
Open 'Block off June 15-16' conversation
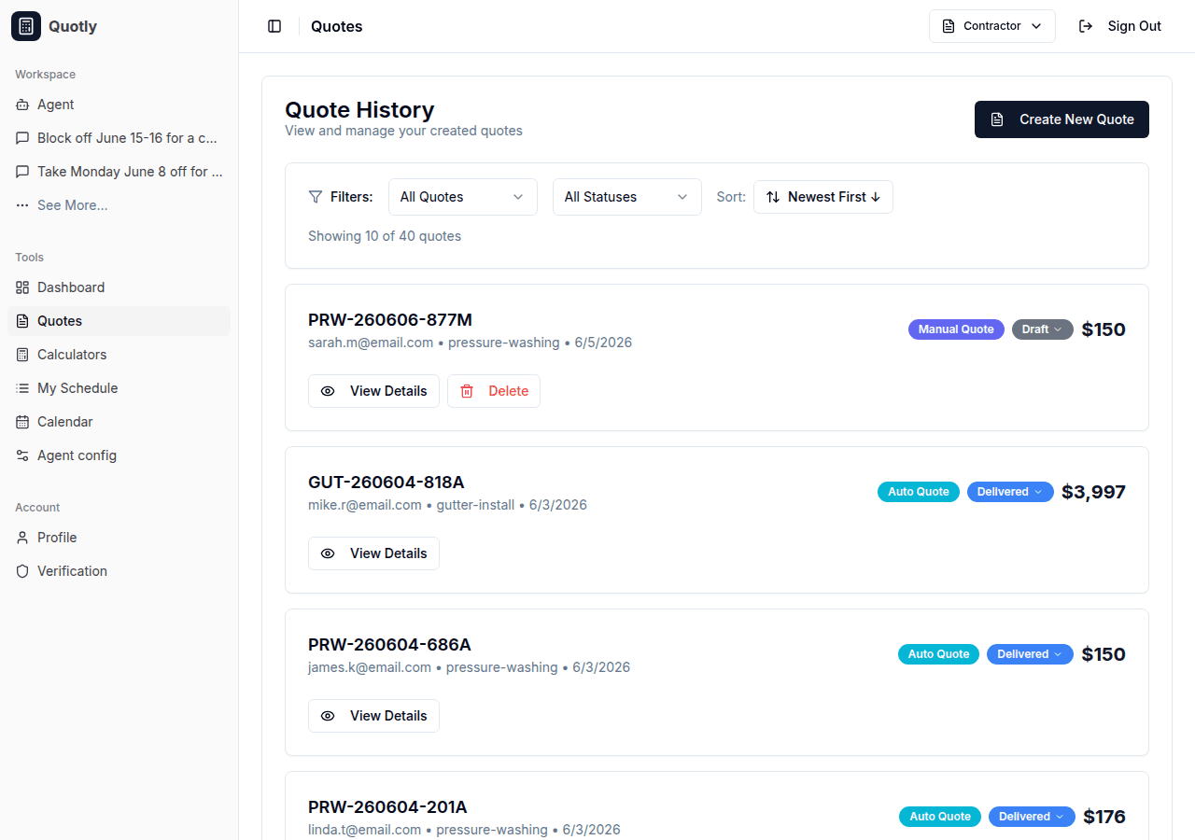119,138
